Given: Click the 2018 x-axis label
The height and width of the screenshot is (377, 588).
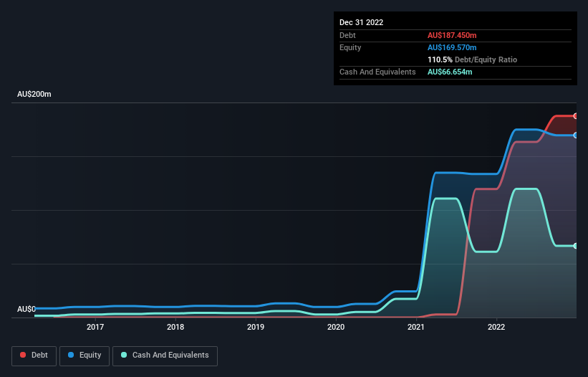Looking at the screenshot, I should click(x=175, y=327).
